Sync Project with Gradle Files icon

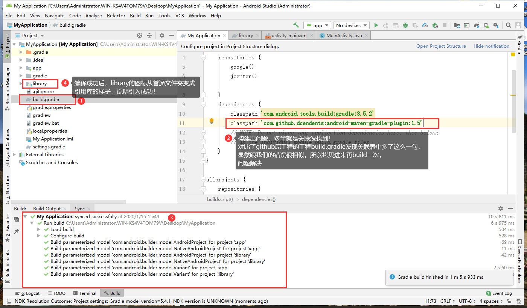[477, 25]
